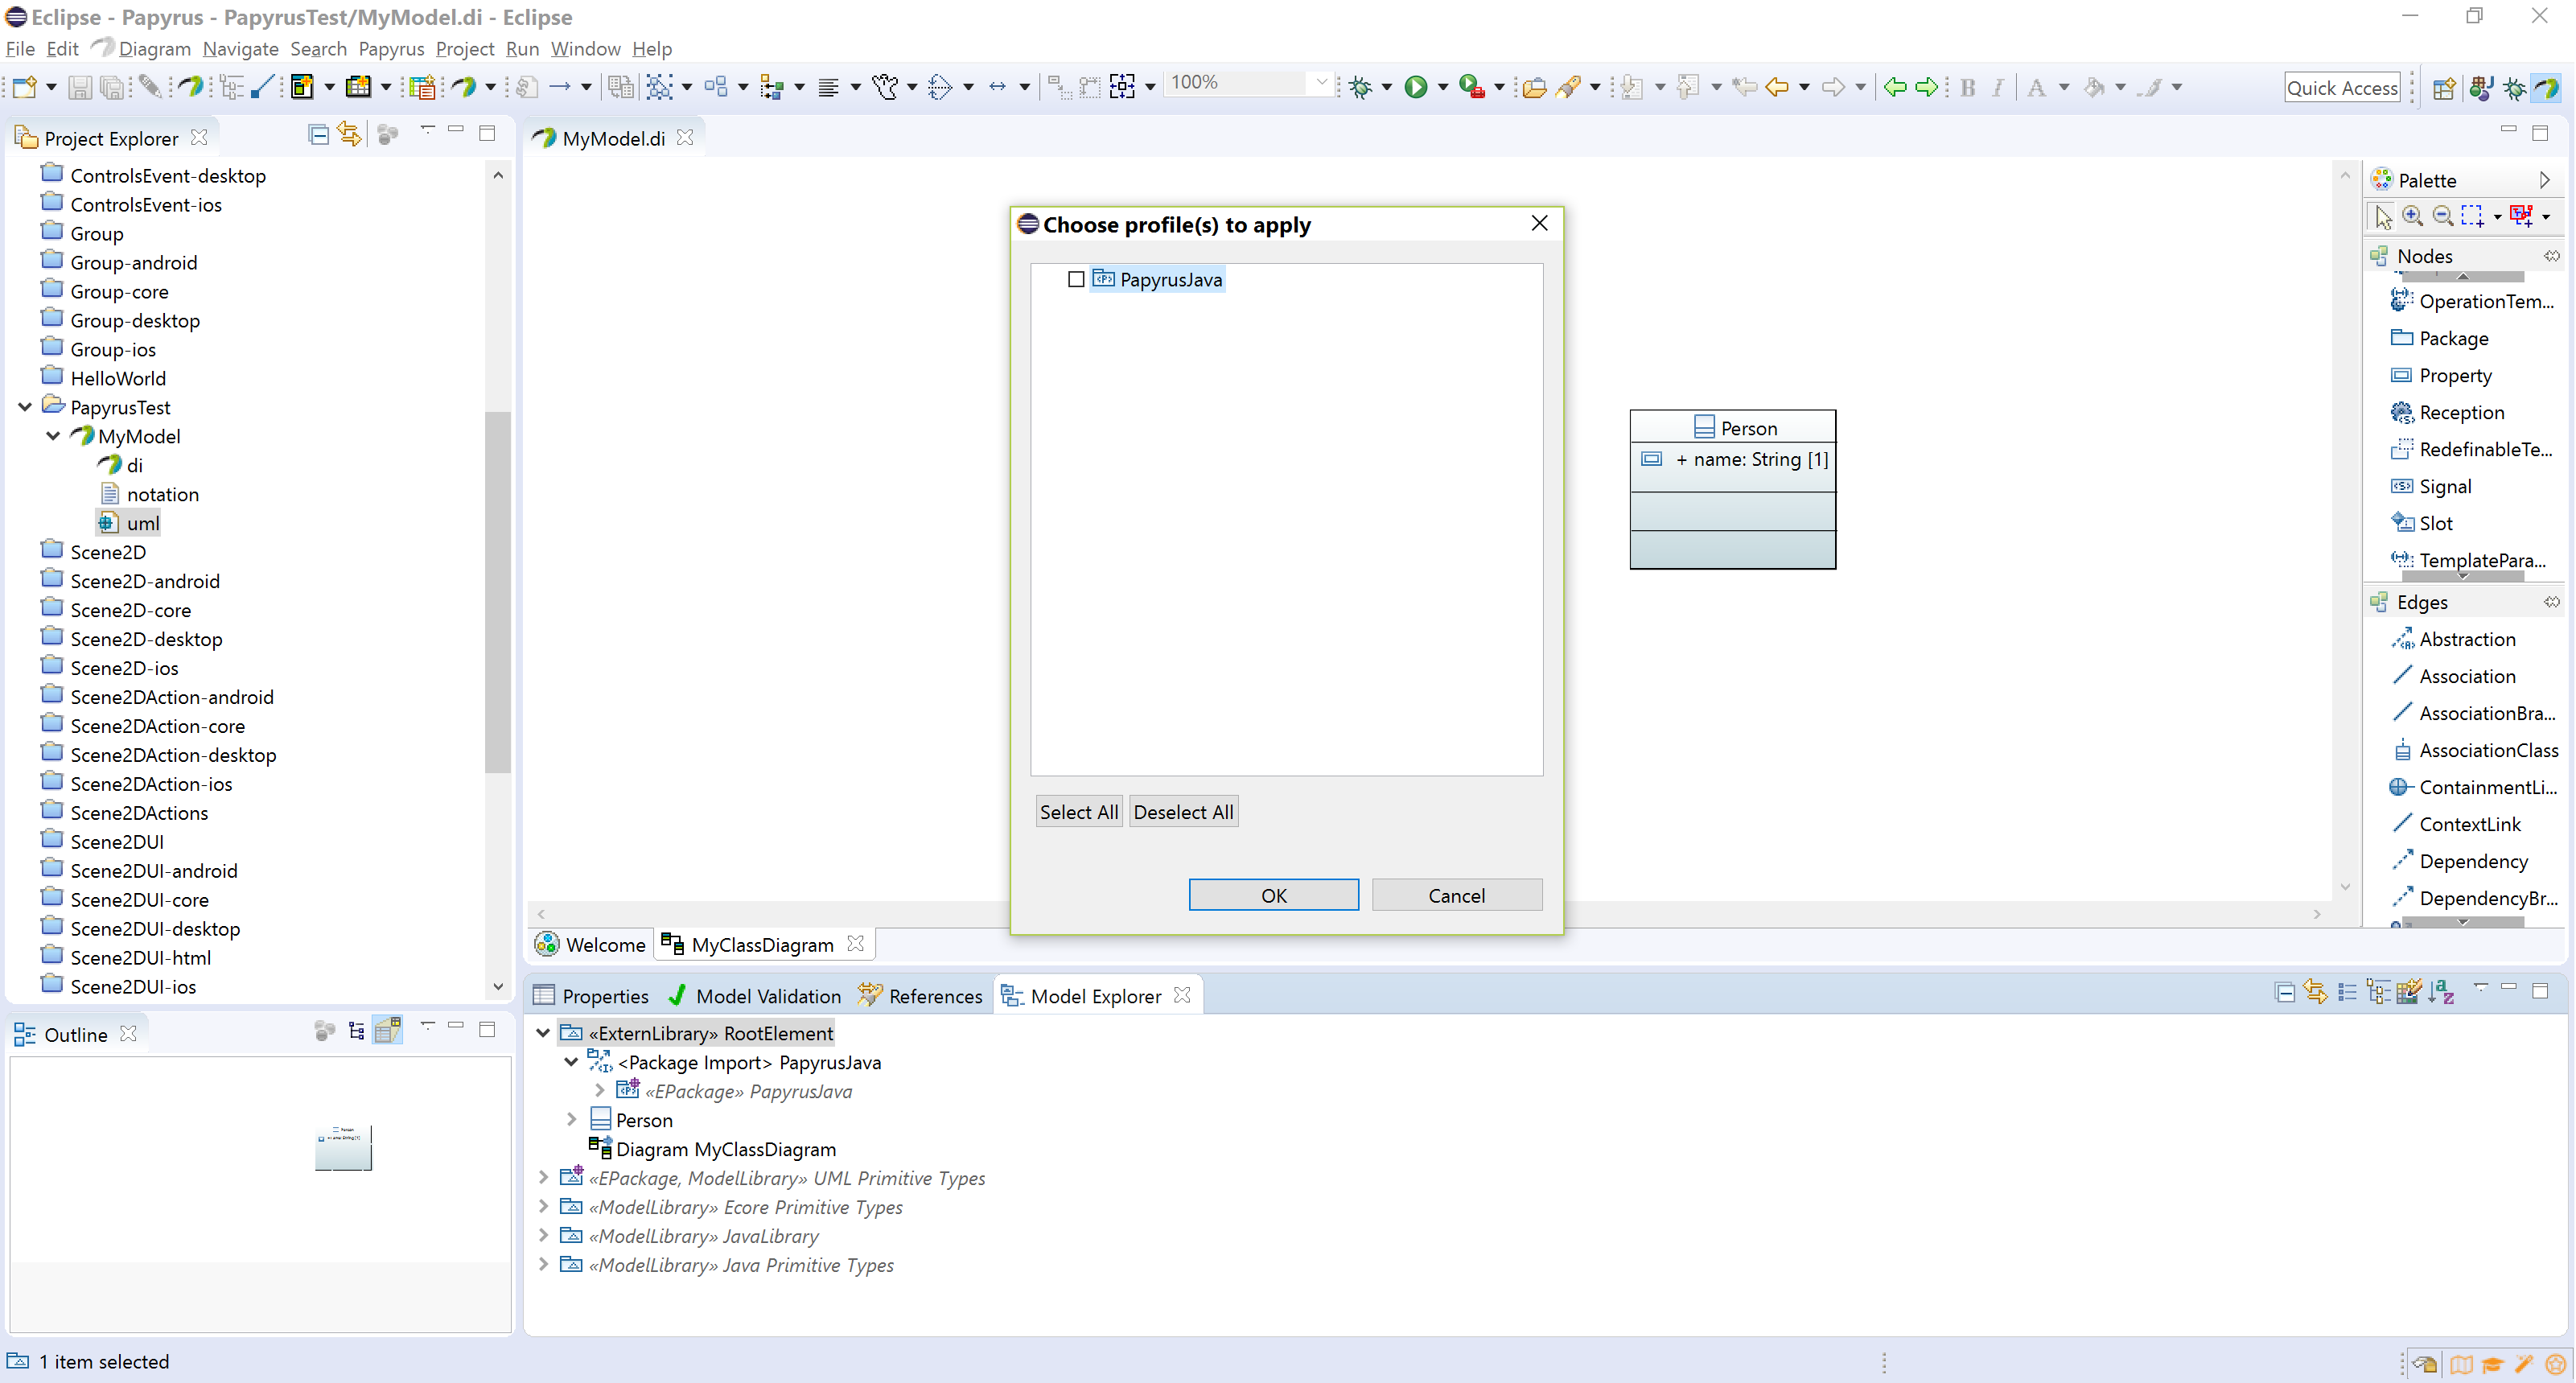Screen dimensions: 2576x1383
Task: Click the outline diagram thumbnail
Action: tap(343, 1147)
